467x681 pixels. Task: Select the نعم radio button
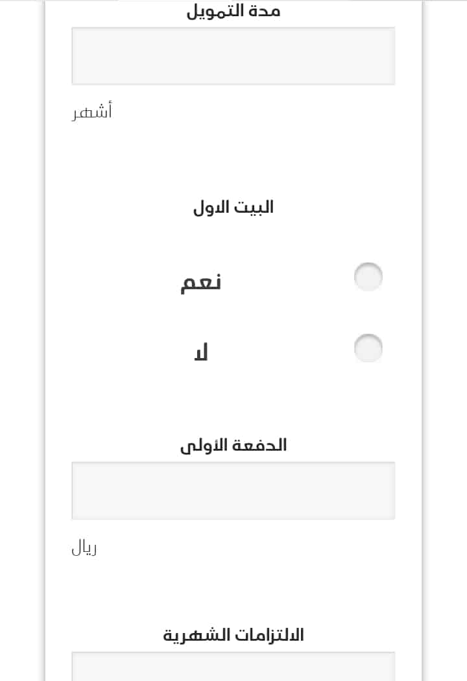[368, 277]
